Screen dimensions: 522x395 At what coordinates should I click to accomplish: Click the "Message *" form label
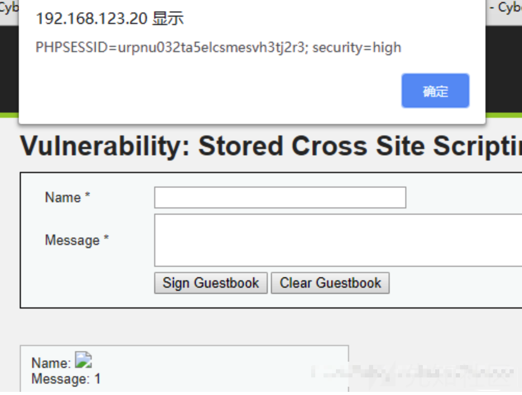pos(77,240)
